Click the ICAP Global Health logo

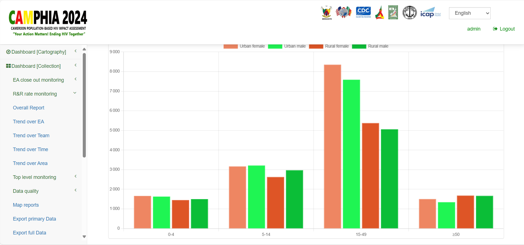click(x=430, y=13)
